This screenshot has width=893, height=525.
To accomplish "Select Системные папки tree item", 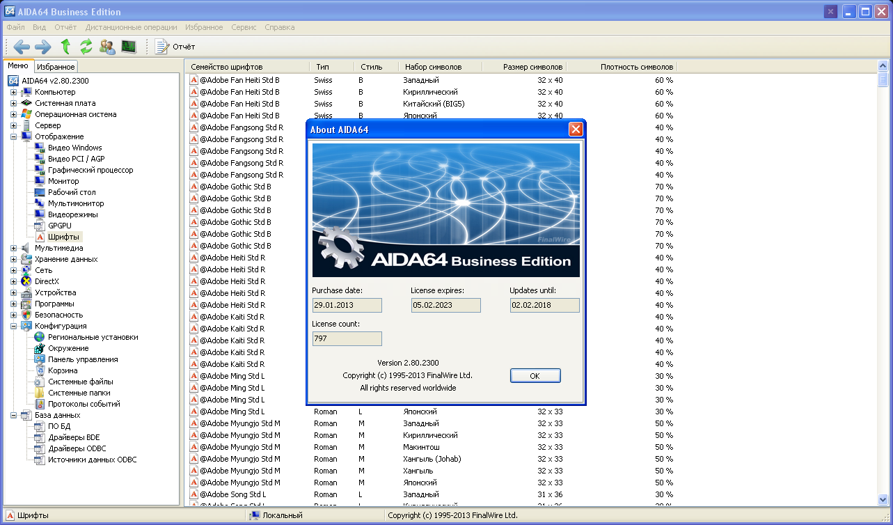I will (x=79, y=393).
